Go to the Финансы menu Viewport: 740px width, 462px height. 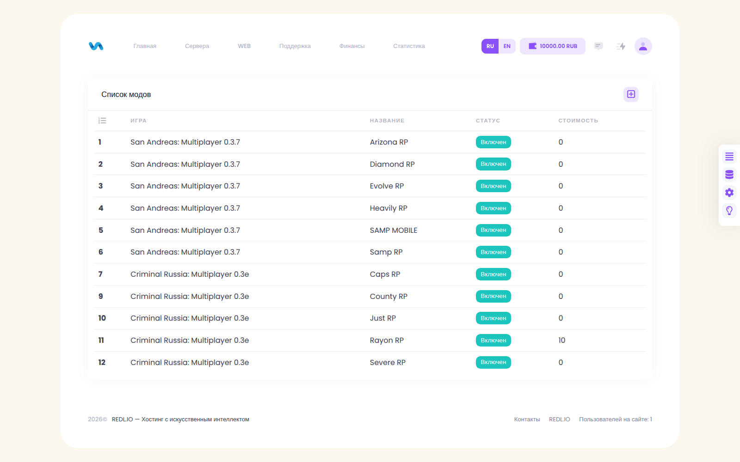pyautogui.click(x=352, y=46)
